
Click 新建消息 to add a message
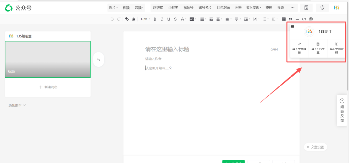tap(48, 87)
